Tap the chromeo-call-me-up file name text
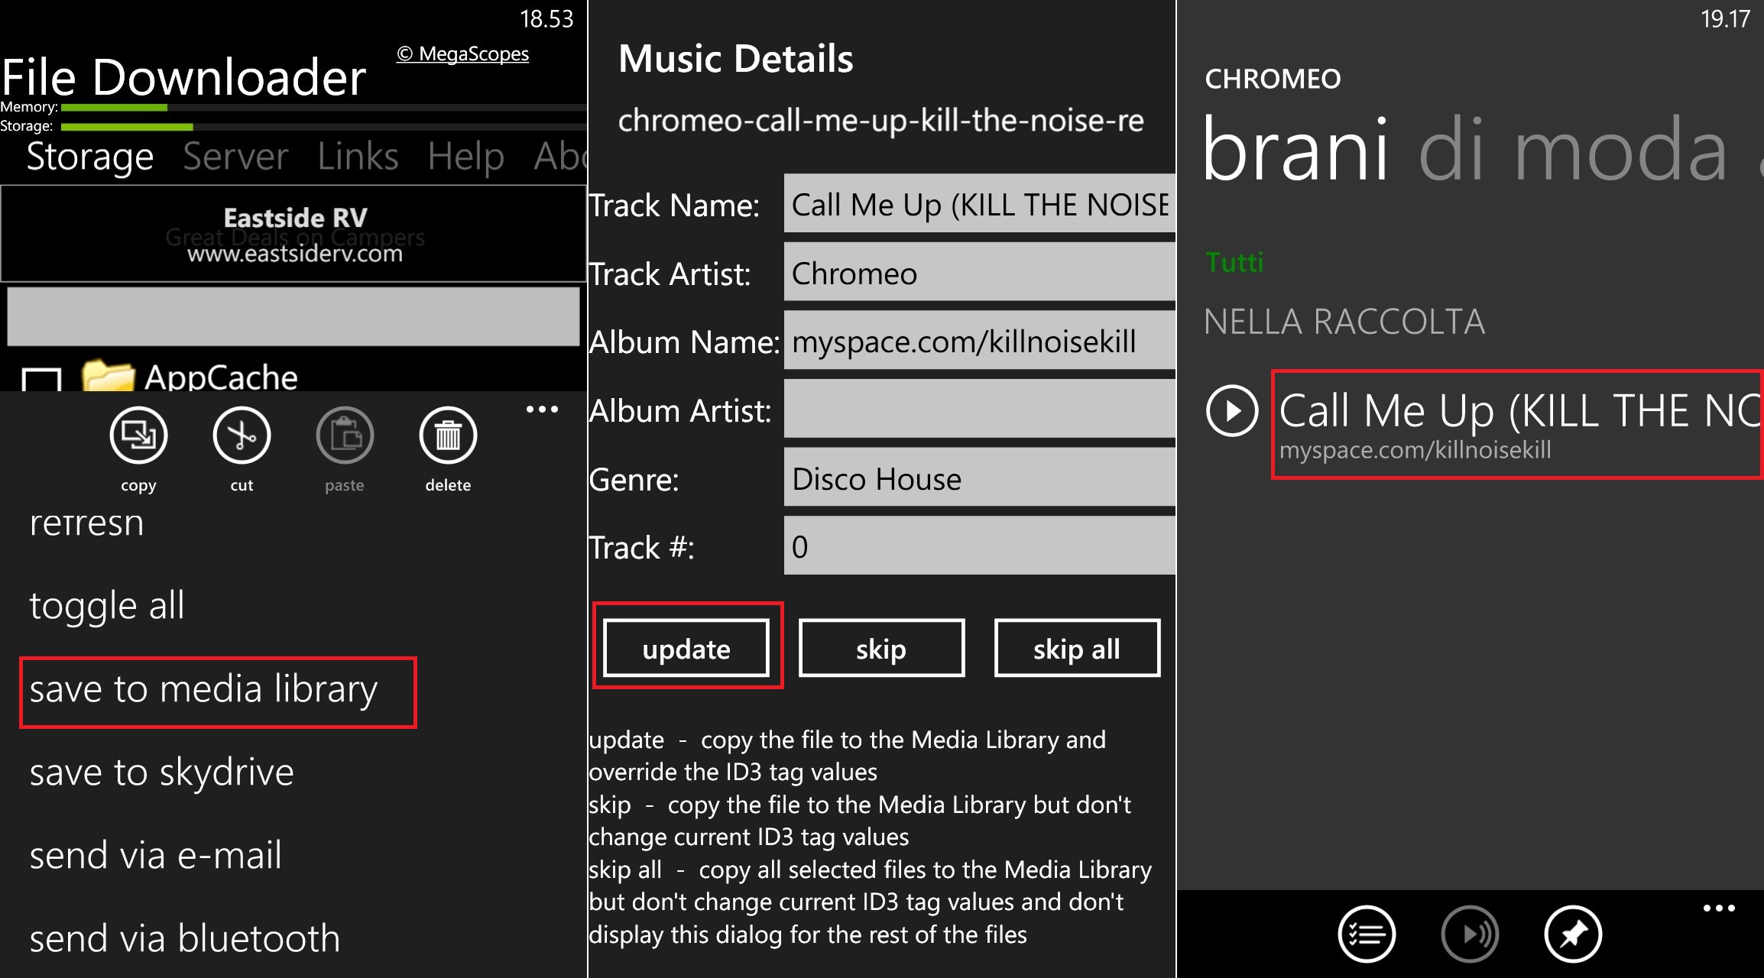 (881, 120)
